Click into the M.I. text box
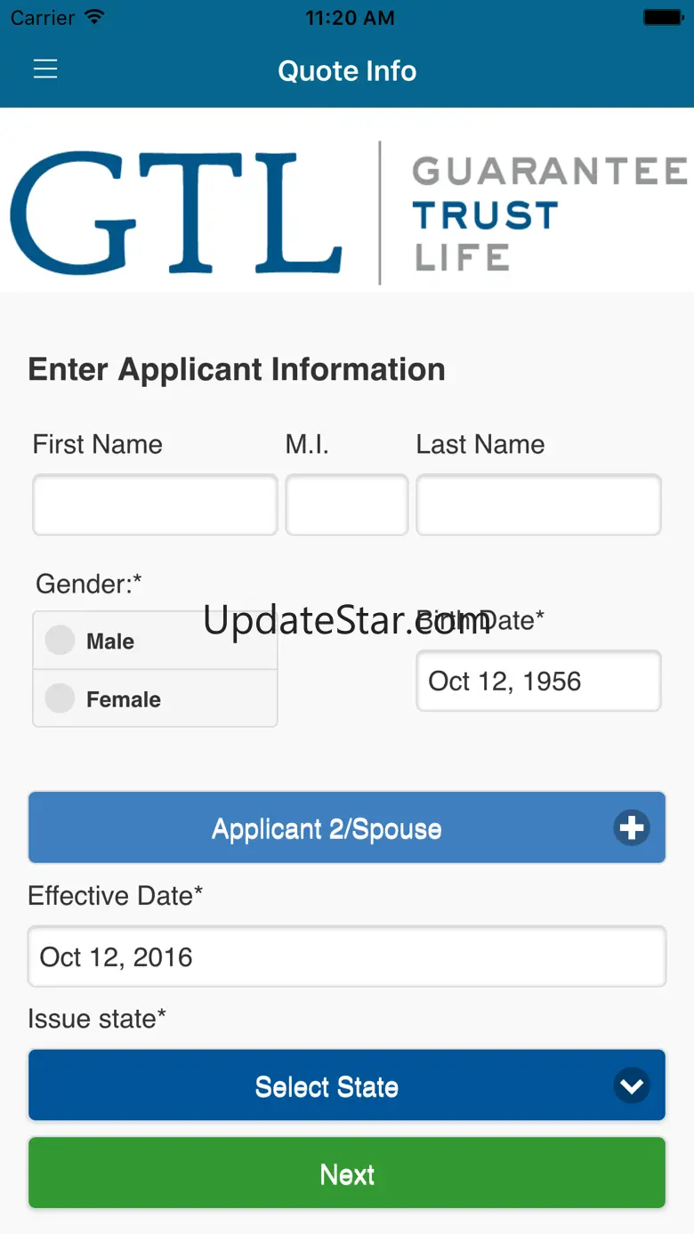This screenshot has height=1234, width=694. pos(346,505)
